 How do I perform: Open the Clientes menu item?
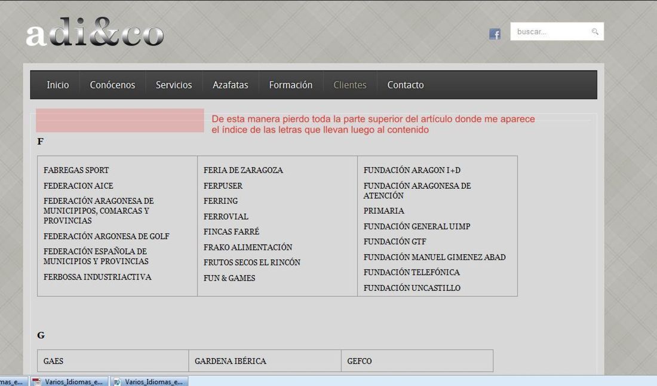click(x=350, y=85)
